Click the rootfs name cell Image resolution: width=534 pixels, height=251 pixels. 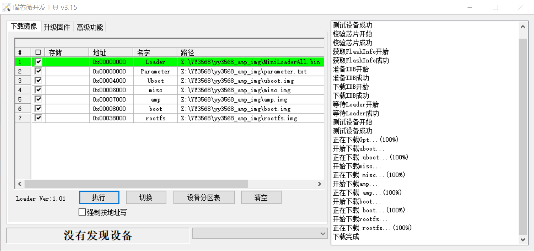click(x=155, y=118)
